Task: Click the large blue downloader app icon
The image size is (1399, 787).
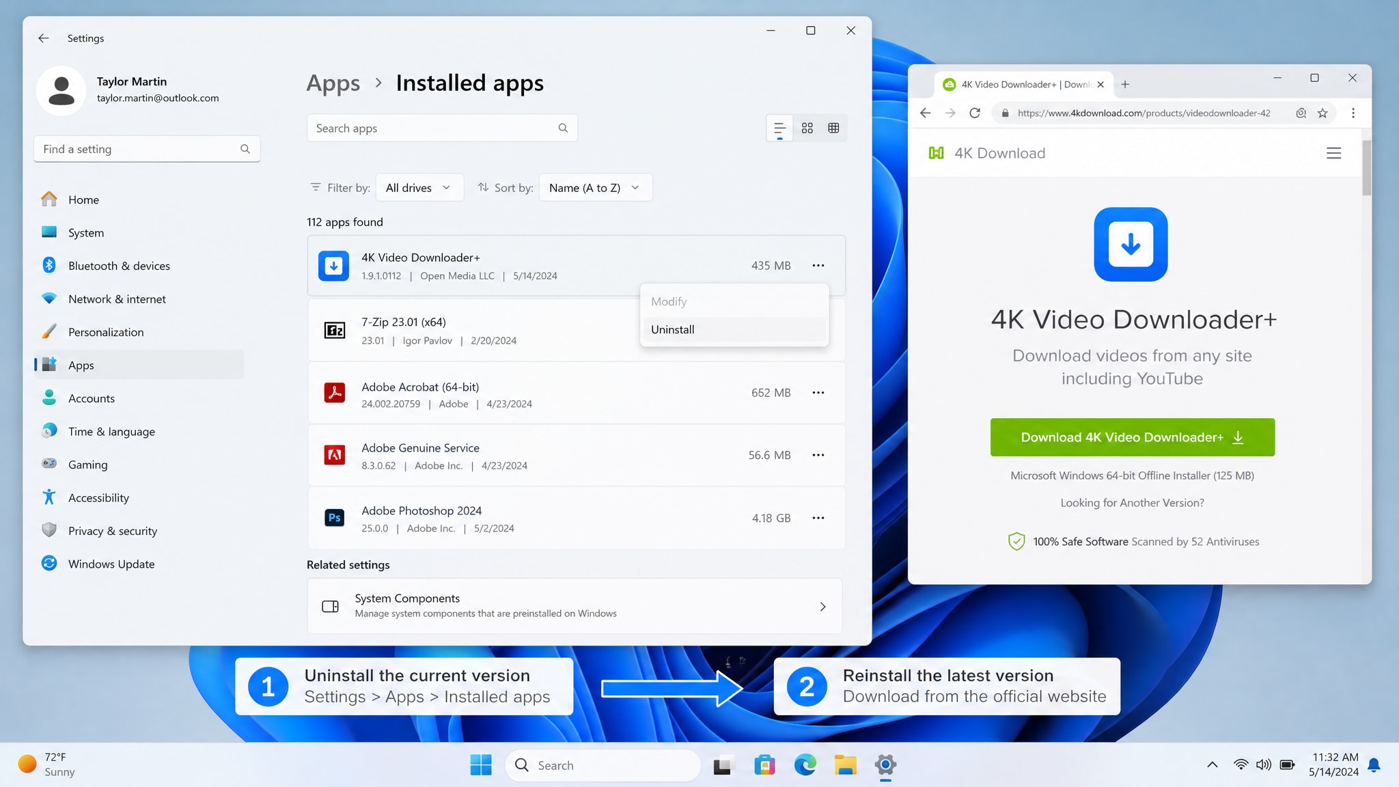Action: pos(1131,245)
